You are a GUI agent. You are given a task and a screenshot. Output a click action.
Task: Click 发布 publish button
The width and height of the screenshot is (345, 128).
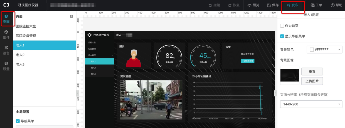coord(293,5)
